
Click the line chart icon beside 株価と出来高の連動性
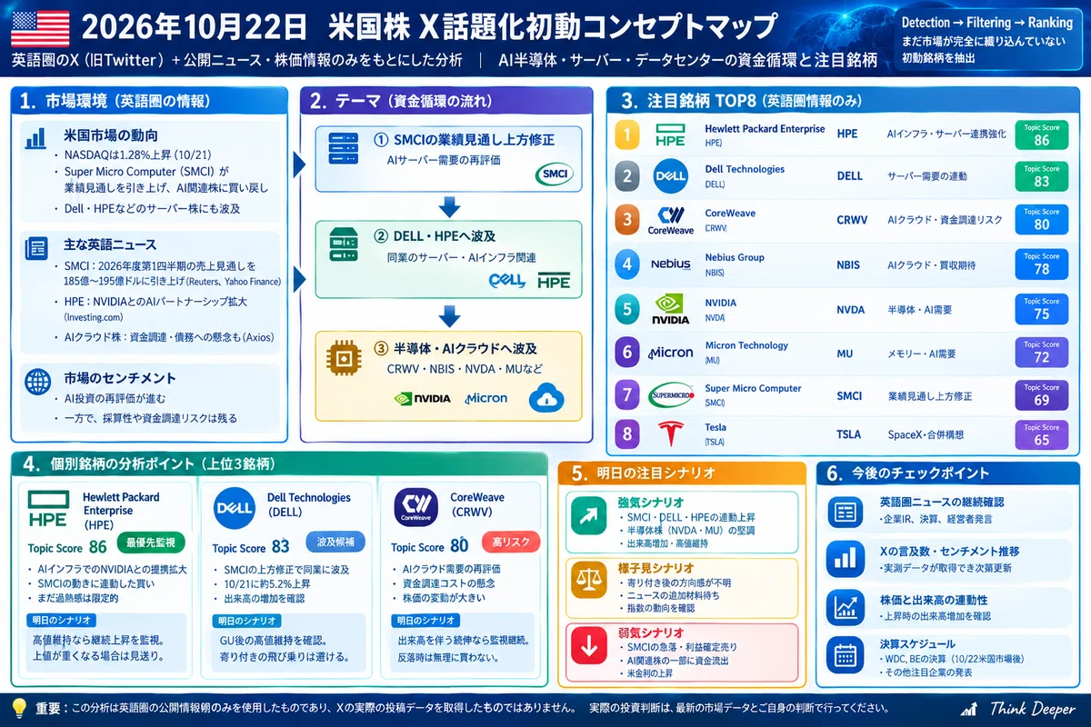[846, 607]
